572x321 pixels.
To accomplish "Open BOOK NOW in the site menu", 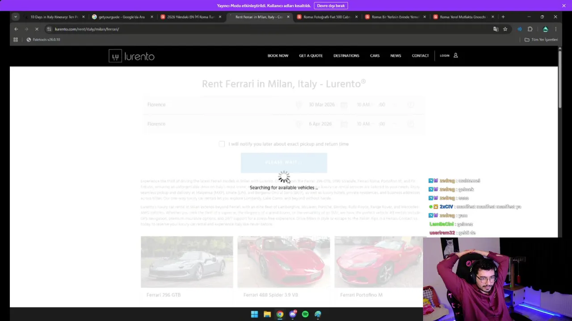I will pos(278,56).
